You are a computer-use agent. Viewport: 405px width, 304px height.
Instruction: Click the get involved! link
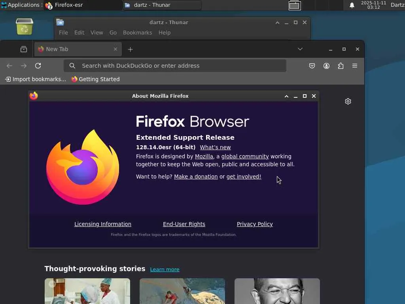click(x=244, y=177)
